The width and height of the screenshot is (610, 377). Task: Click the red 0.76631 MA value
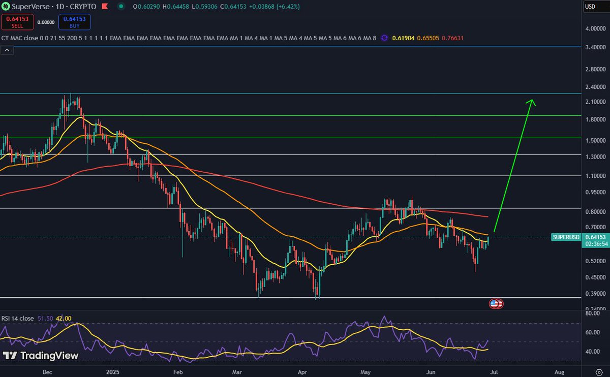pyautogui.click(x=452, y=38)
